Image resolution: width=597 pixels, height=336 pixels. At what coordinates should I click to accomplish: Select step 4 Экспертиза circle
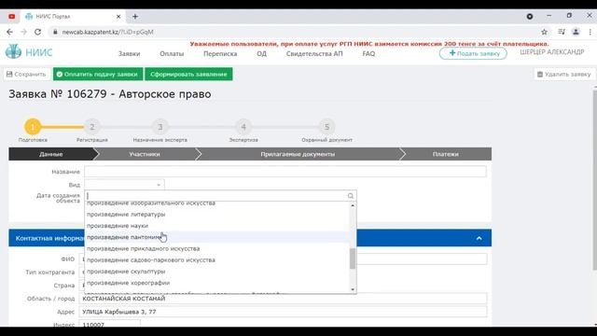click(x=243, y=127)
